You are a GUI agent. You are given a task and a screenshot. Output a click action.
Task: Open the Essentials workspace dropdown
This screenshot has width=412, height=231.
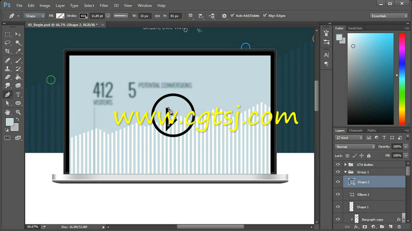point(388,16)
